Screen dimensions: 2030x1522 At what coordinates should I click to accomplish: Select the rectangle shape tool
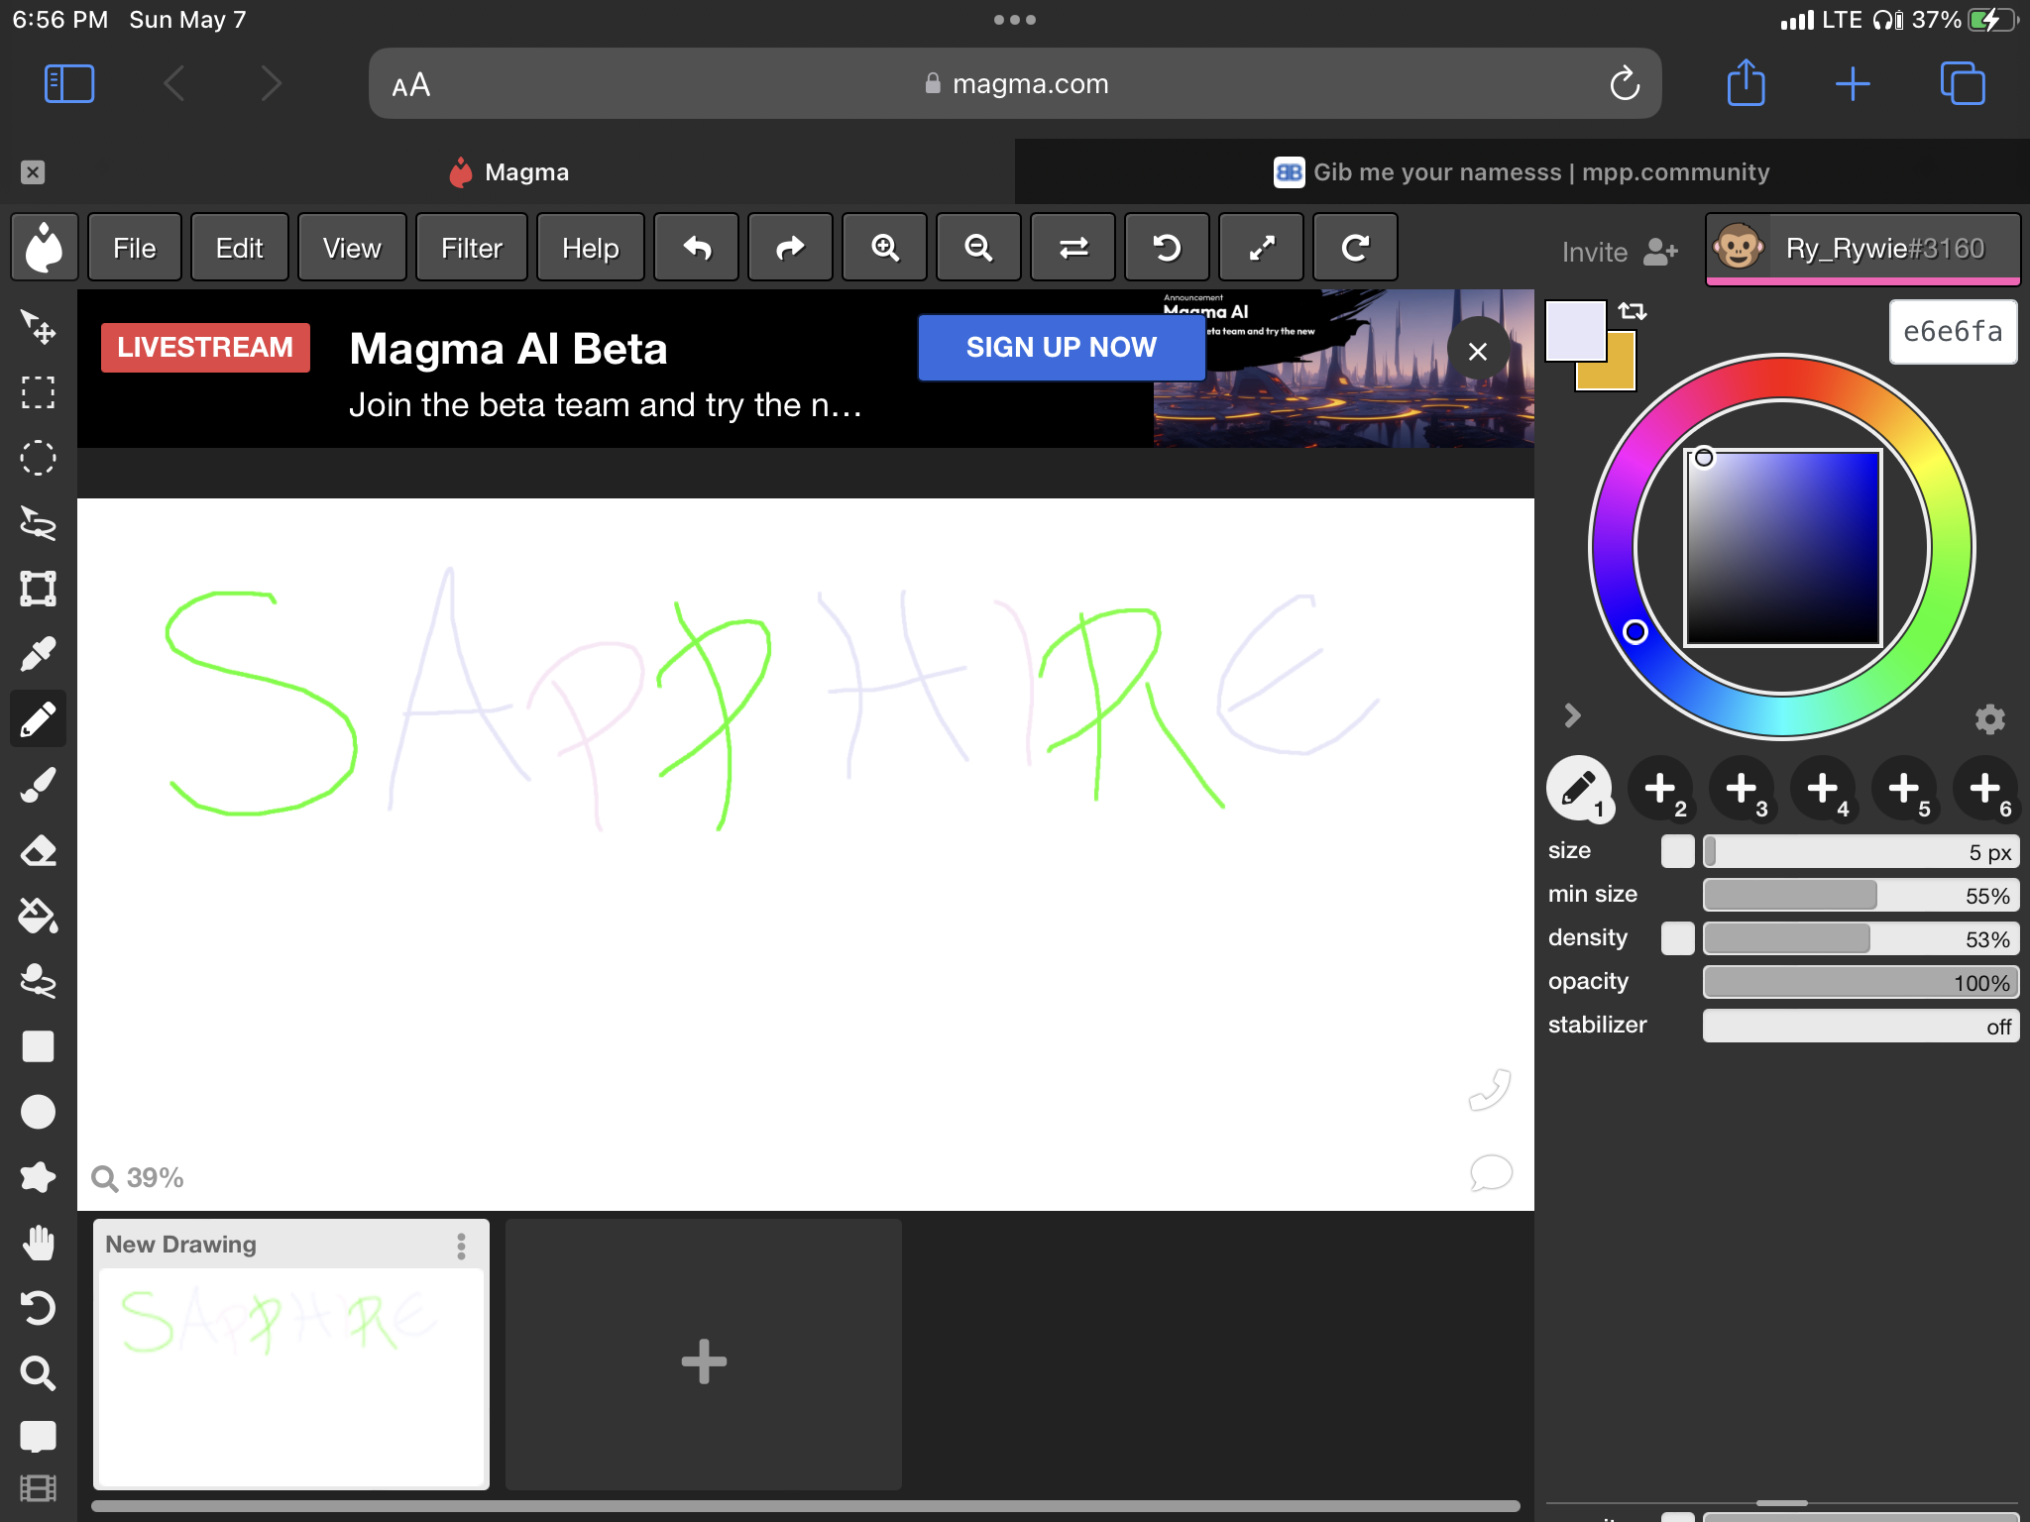pyautogui.click(x=38, y=1046)
